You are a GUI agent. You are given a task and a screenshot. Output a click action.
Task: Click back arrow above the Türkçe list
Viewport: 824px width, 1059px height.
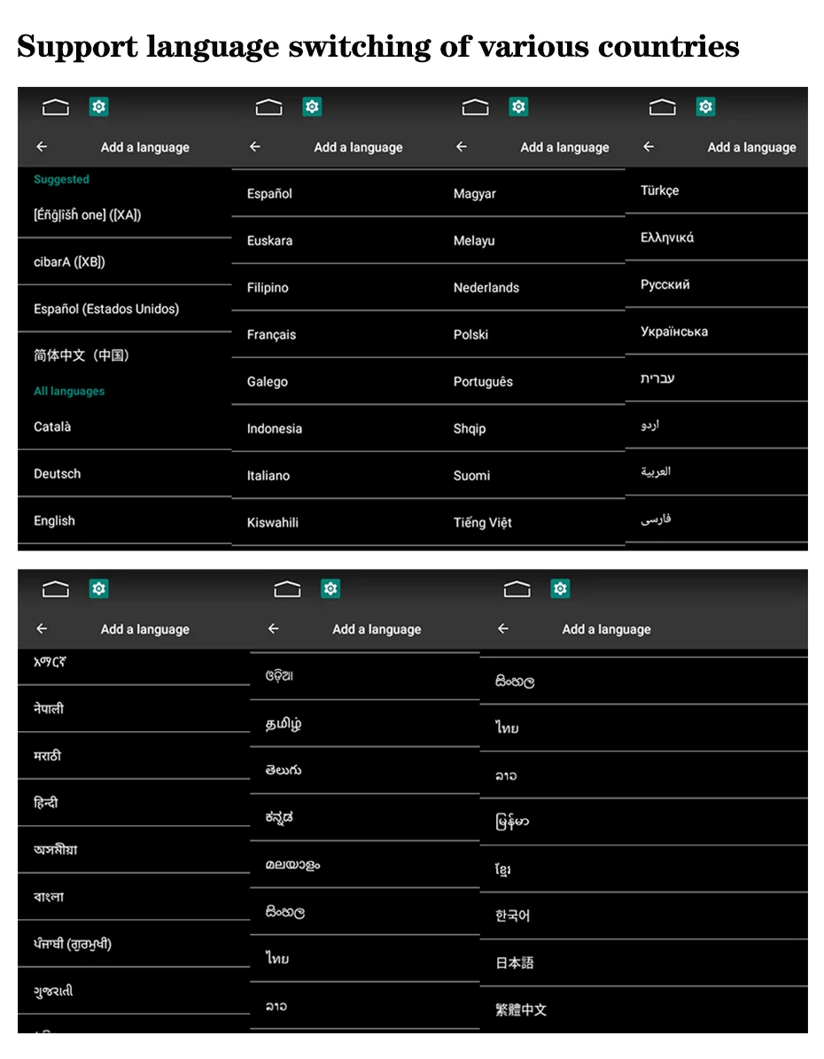(649, 146)
